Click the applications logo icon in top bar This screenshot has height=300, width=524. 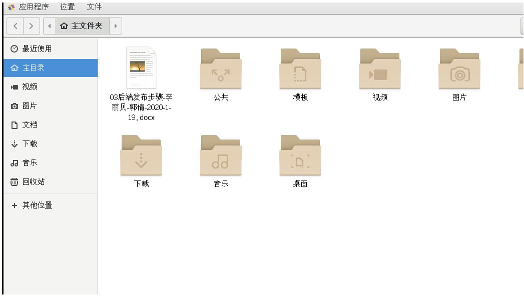pyautogui.click(x=12, y=7)
